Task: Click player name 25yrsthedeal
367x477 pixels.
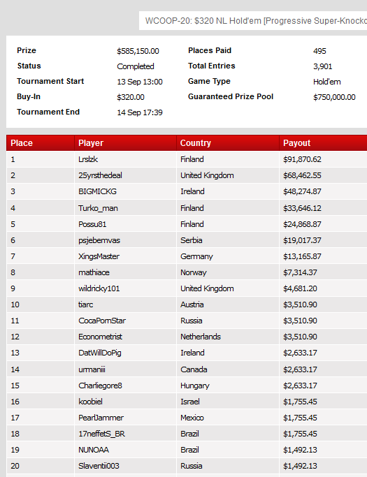Action: pyautogui.click(x=100, y=175)
